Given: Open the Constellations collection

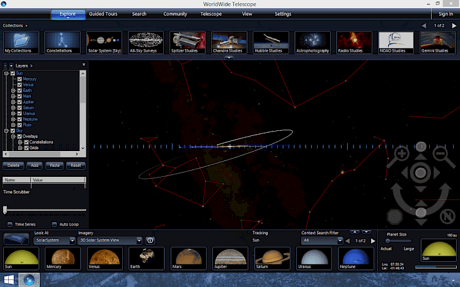Looking at the screenshot, I should pyautogui.click(x=62, y=43).
